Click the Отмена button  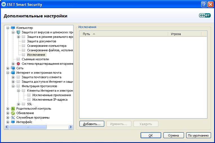(x=173, y=135)
